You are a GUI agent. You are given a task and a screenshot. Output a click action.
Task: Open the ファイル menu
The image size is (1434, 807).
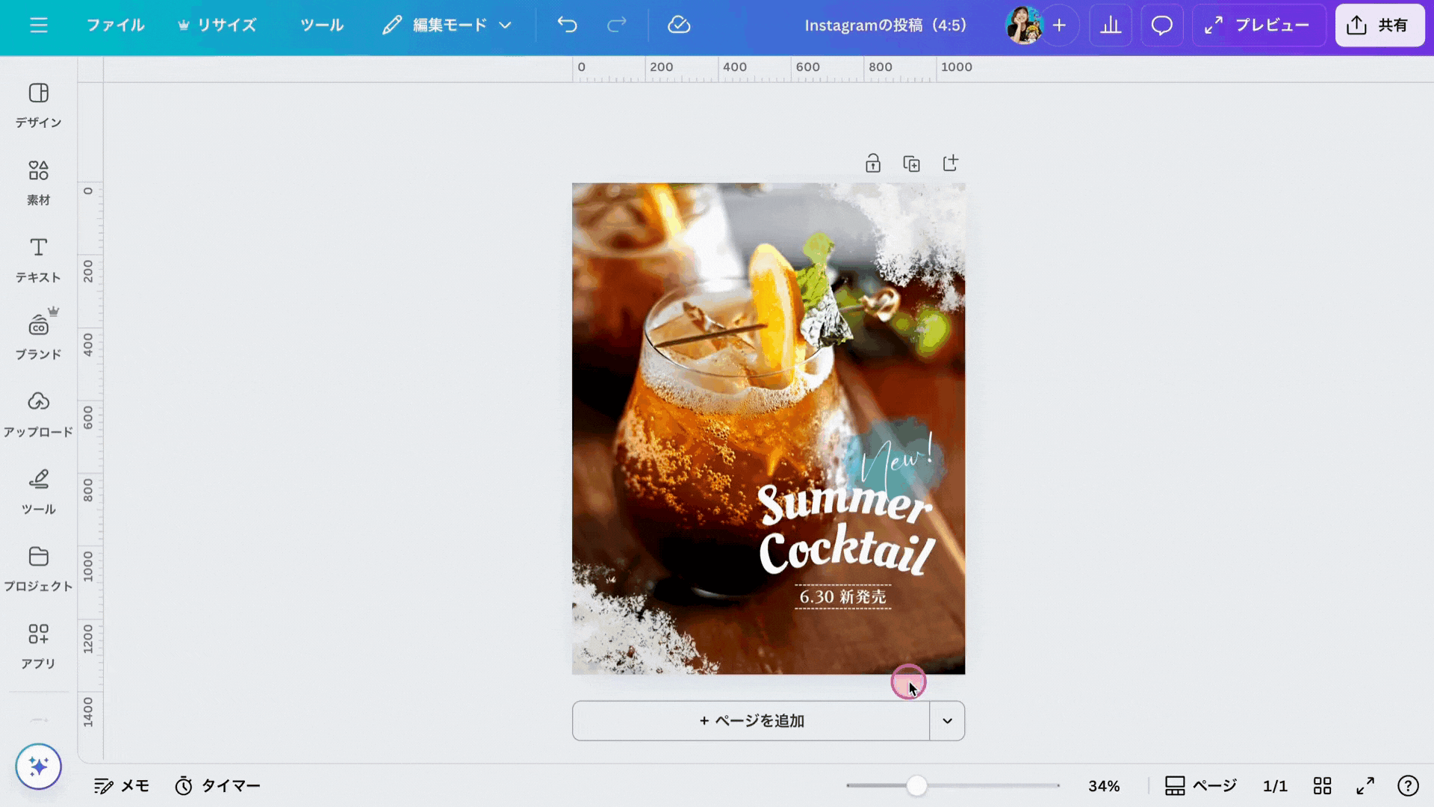(x=115, y=25)
